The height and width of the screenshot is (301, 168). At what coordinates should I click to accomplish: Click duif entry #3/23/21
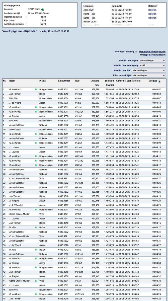79,112
